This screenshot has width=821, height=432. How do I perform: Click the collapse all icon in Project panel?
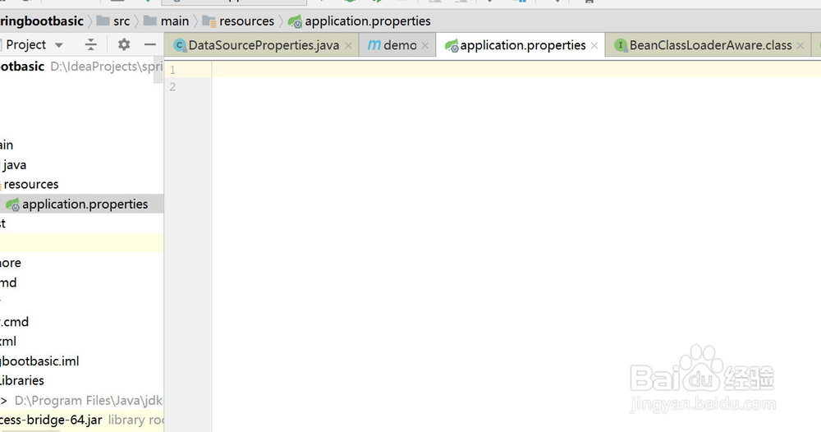[x=90, y=44]
